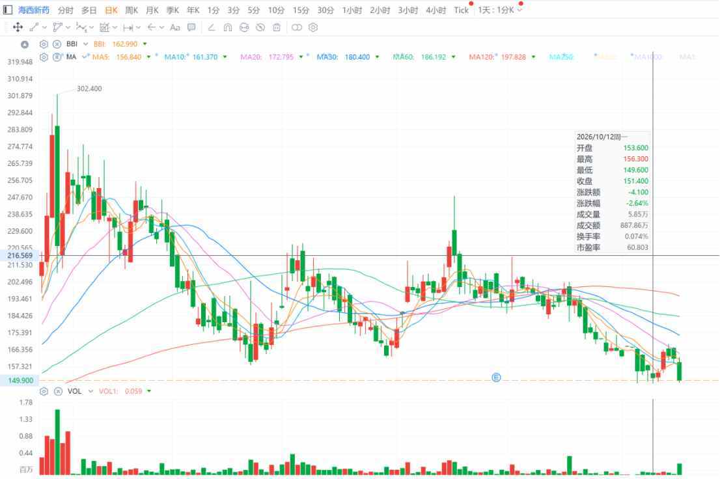Switch to the 周K weekly tab
This screenshot has height=479, width=720.
(x=132, y=10)
